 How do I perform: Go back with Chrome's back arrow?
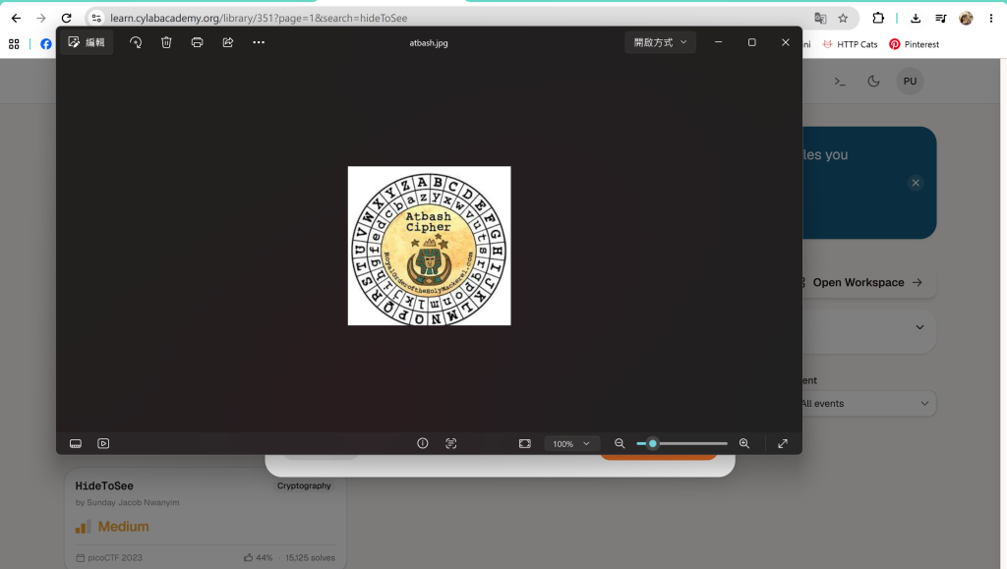tap(16, 18)
